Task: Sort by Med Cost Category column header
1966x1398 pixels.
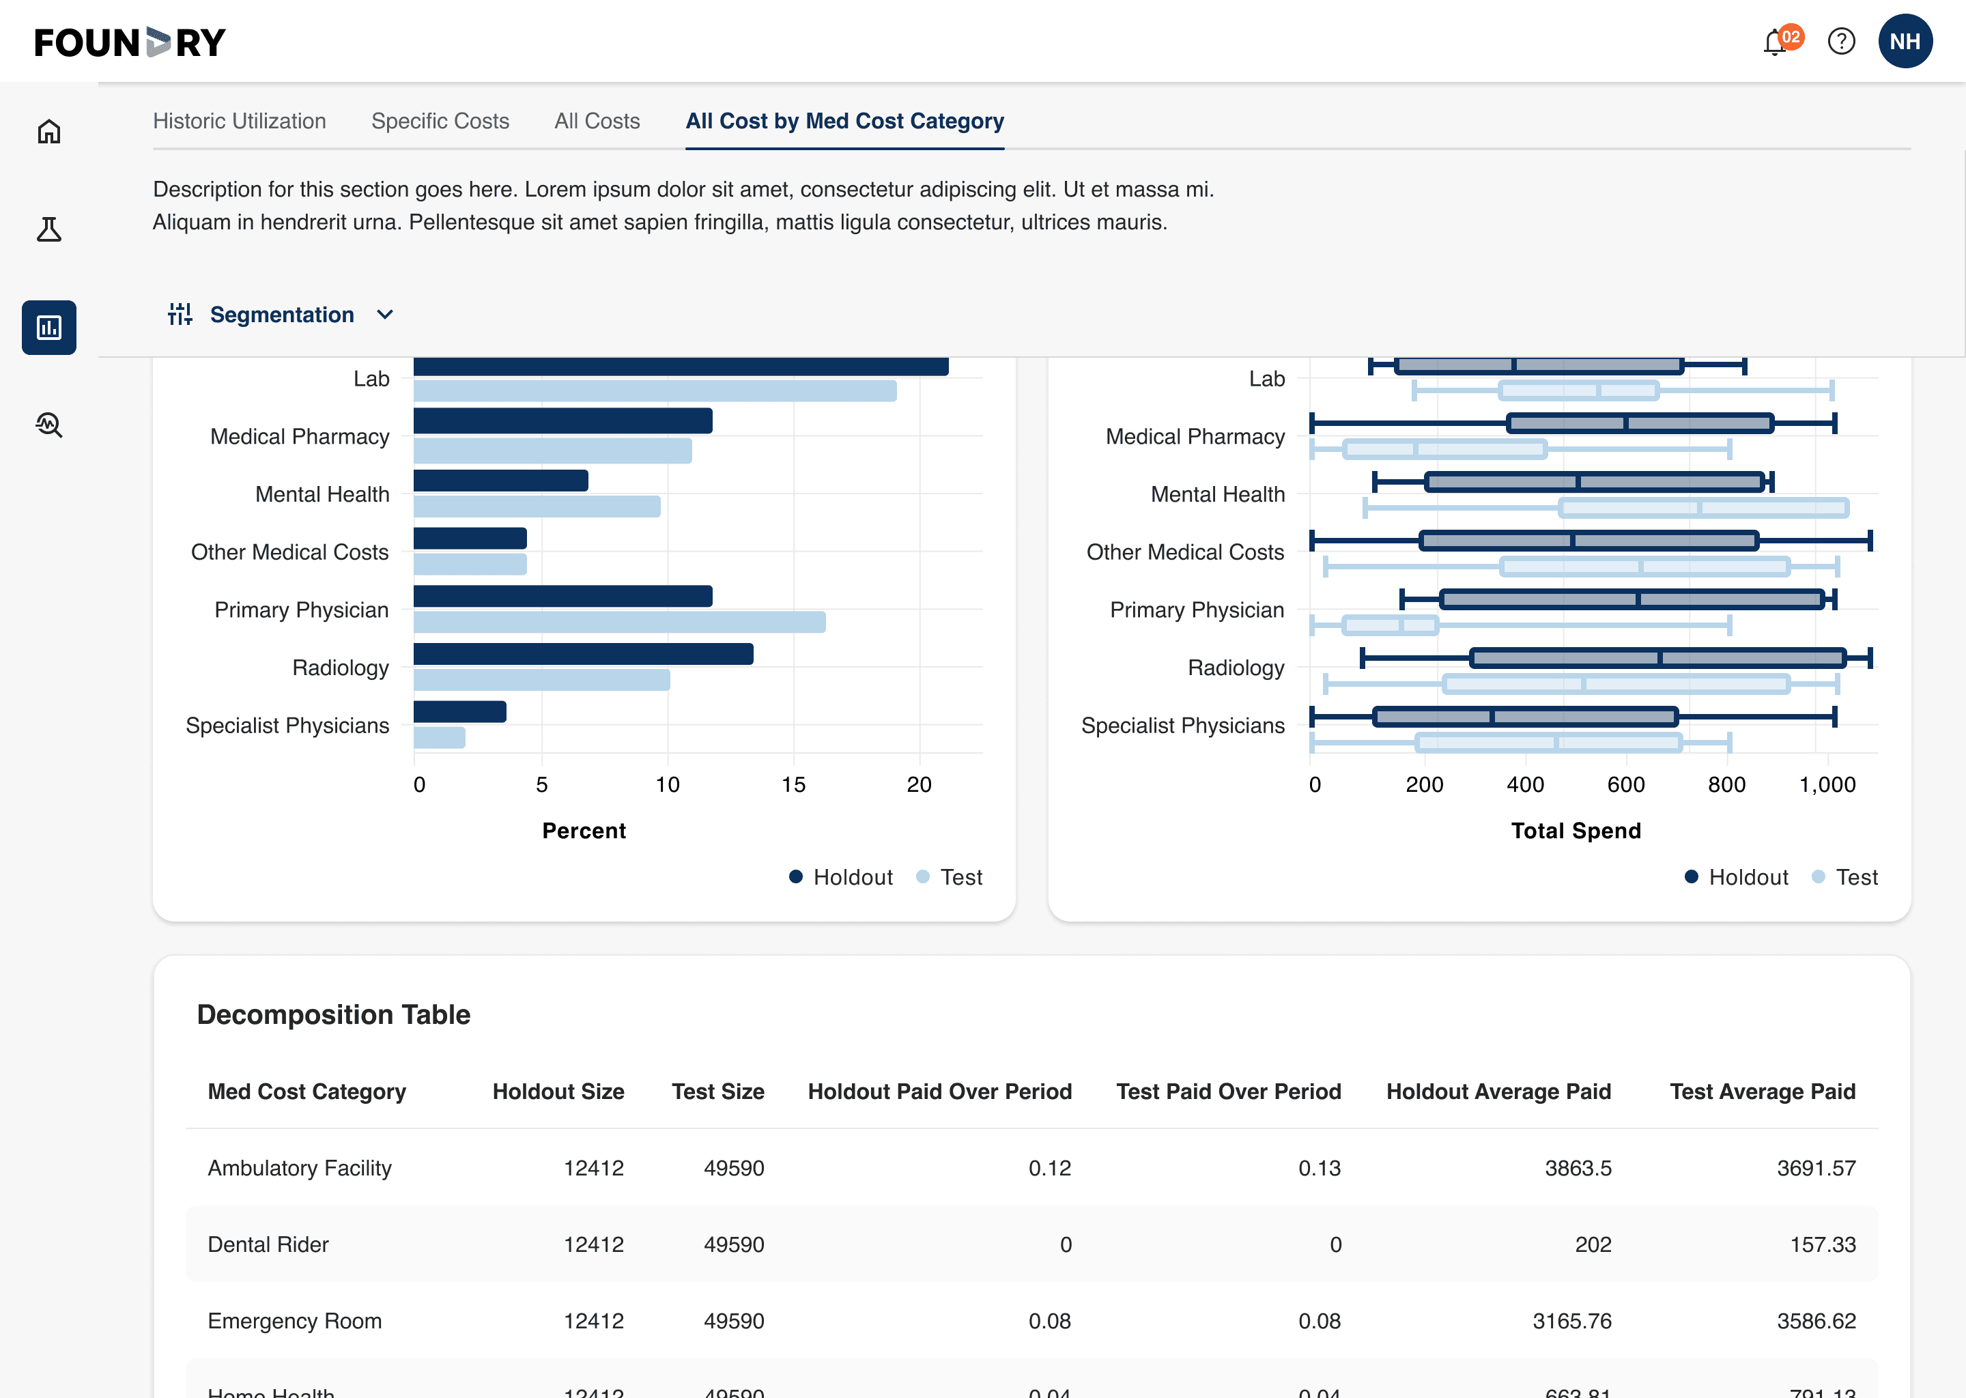Action: click(307, 1092)
